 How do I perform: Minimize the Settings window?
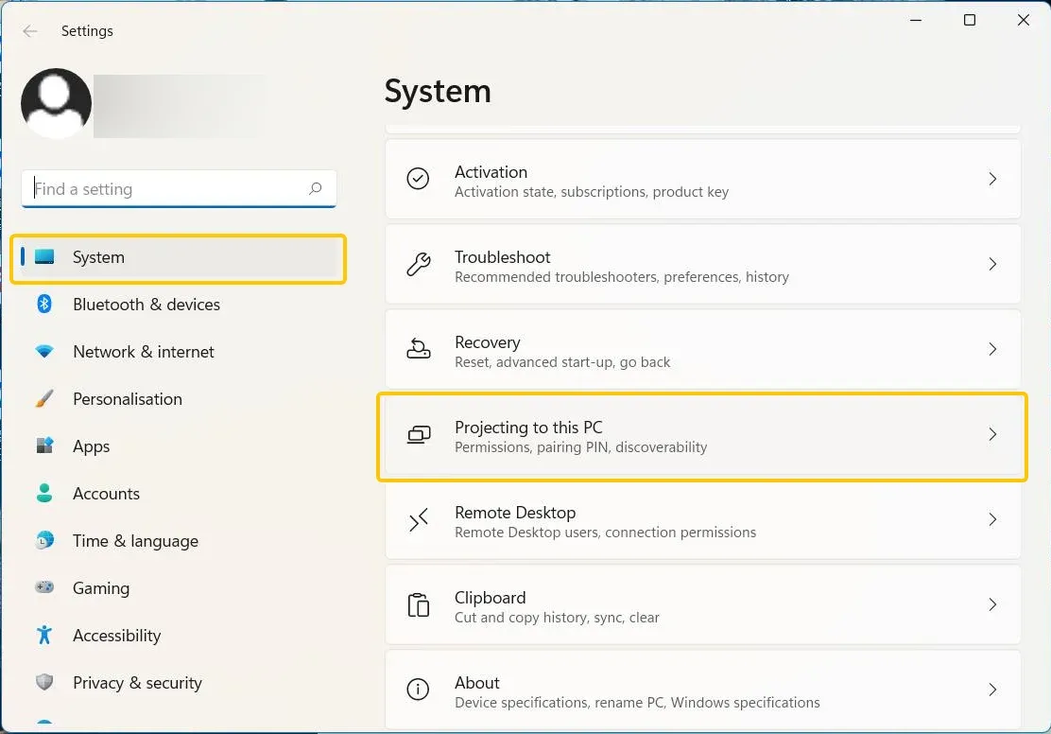point(916,20)
